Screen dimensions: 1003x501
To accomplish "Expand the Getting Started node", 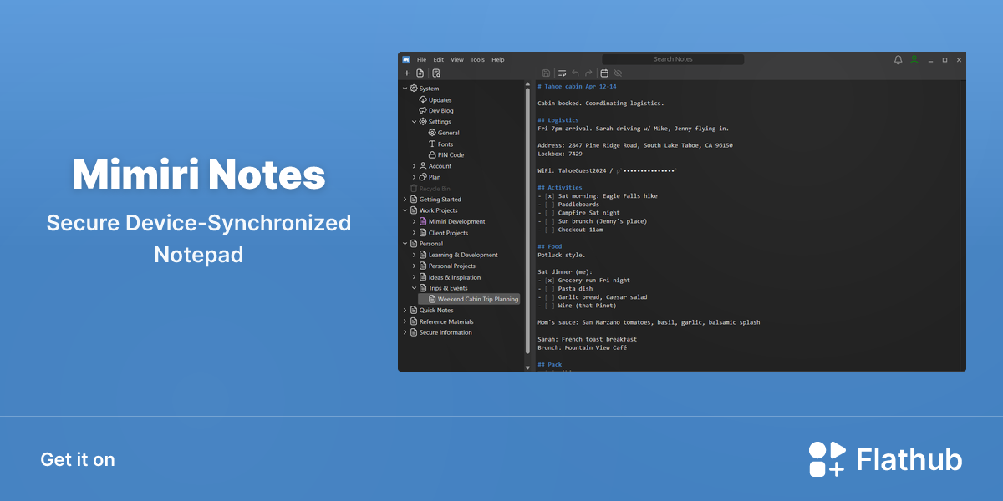I will pyautogui.click(x=405, y=200).
